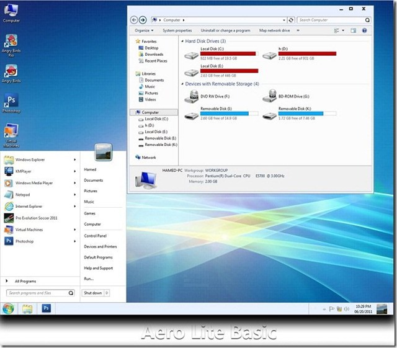
Task: Click the Explorer forward arrow button
Action: click(143, 20)
